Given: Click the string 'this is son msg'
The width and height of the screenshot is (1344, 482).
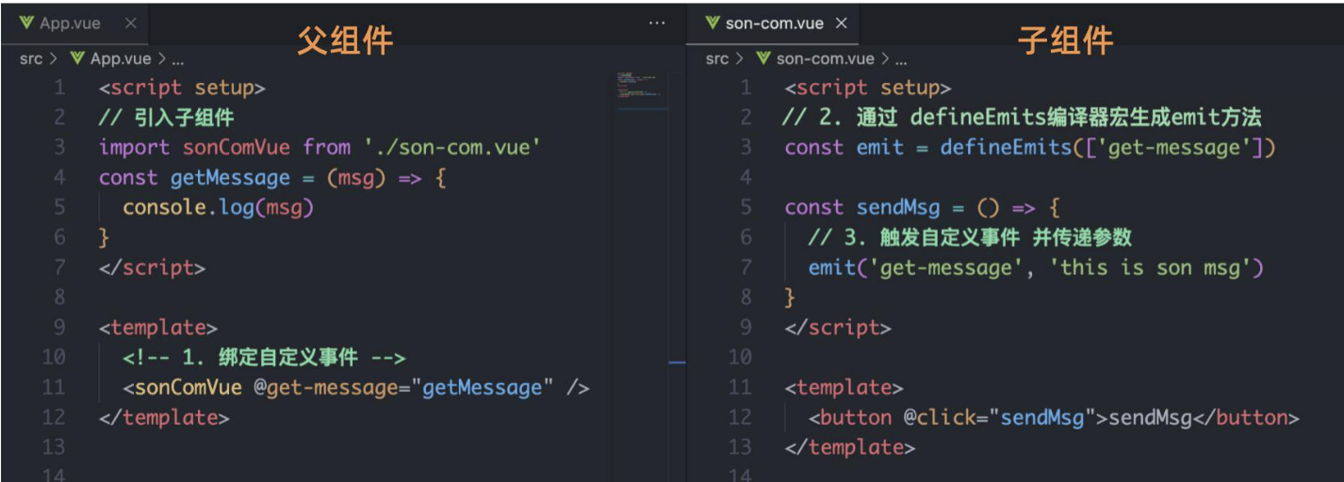Looking at the screenshot, I should click(1150, 268).
